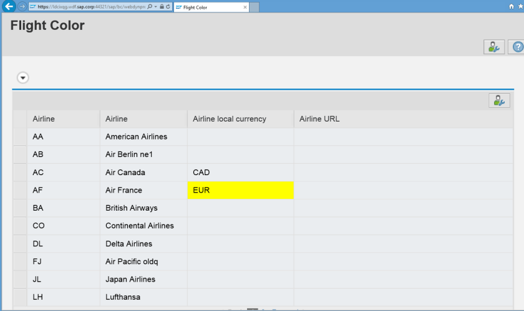Click the favorites star icon
Screen dimensions: 524x311
521,6
